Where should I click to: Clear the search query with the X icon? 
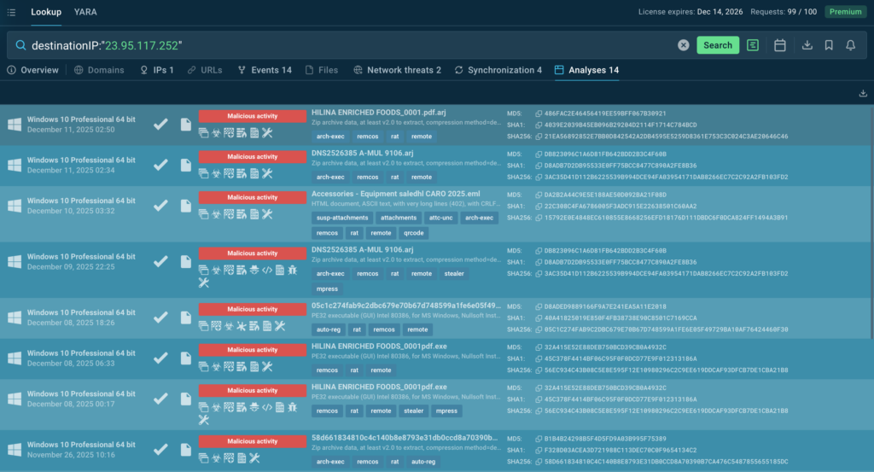pos(684,45)
